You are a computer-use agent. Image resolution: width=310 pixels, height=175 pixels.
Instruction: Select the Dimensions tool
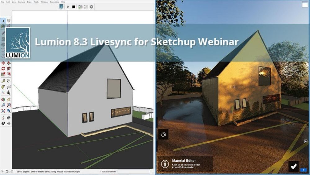point(9,81)
